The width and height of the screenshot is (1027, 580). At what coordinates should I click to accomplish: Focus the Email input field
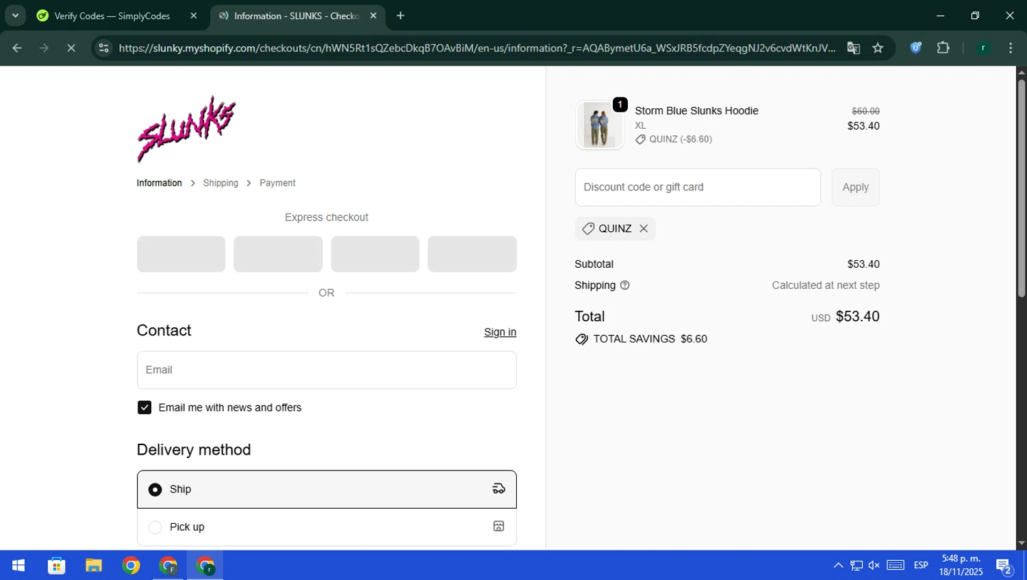pos(327,370)
